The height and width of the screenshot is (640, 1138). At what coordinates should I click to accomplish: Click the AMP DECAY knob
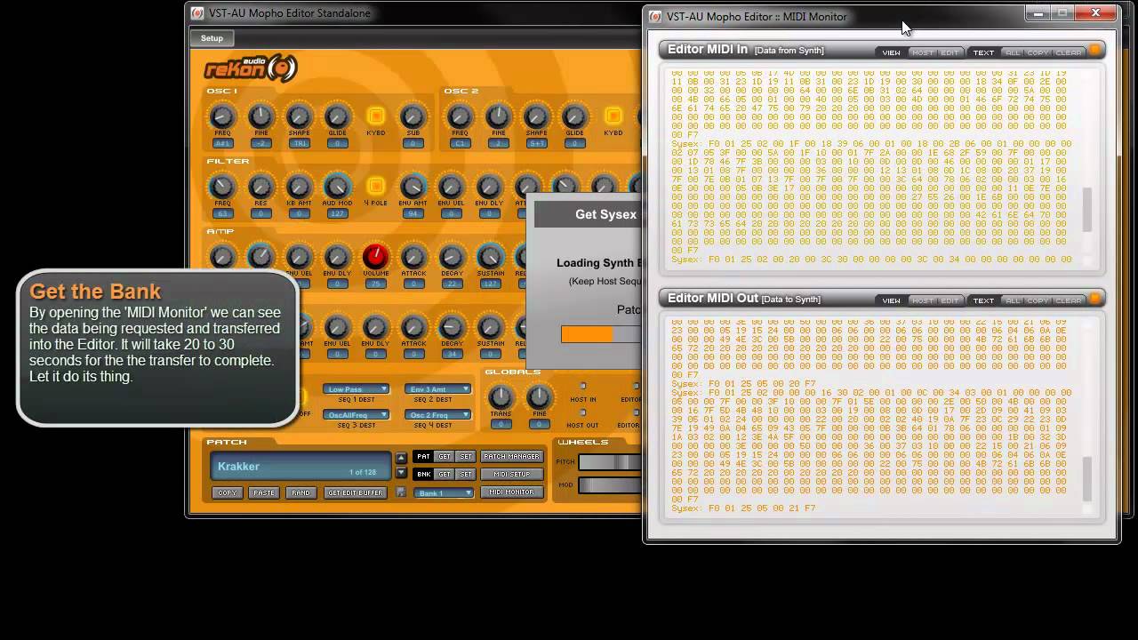coord(451,257)
